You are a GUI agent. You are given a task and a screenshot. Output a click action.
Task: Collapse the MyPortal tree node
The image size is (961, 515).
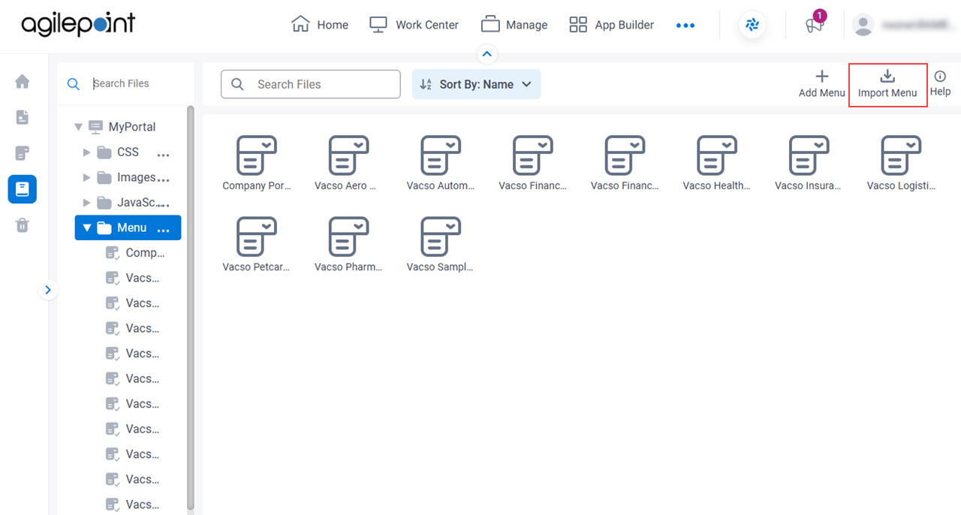pyautogui.click(x=79, y=127)
